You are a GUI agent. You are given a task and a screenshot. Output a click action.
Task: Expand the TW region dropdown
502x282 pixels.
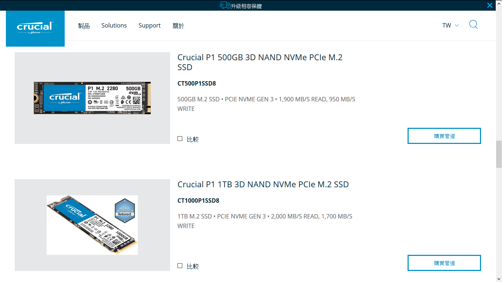(x=451, y=25)
